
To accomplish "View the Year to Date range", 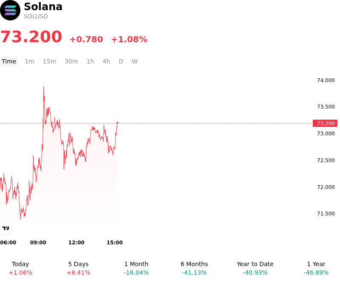I will pyautogui.click(x=255, y=268).
